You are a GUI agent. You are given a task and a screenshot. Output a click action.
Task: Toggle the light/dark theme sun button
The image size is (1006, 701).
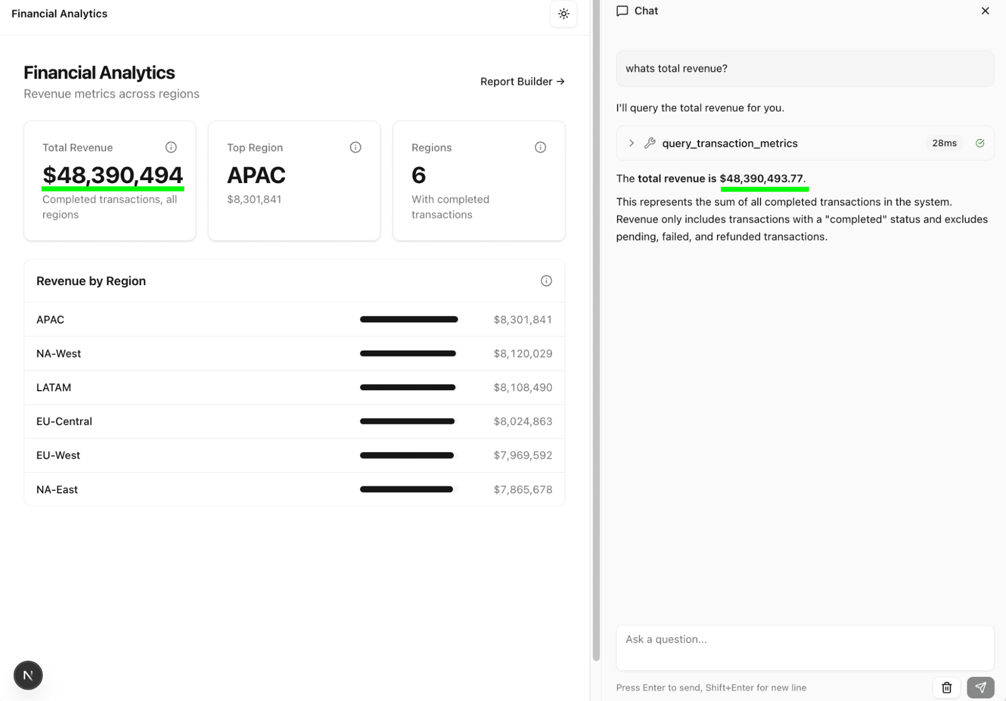[x=563, y=14]
